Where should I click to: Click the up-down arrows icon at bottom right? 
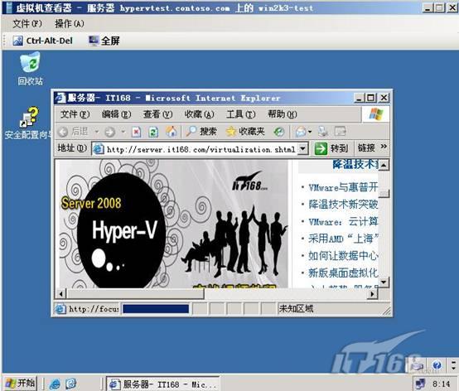pos(453,365)
